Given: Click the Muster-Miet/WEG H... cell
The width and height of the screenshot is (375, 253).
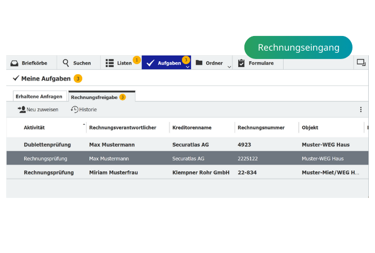Looking at the screenshot, I should (x=331, y=173).
